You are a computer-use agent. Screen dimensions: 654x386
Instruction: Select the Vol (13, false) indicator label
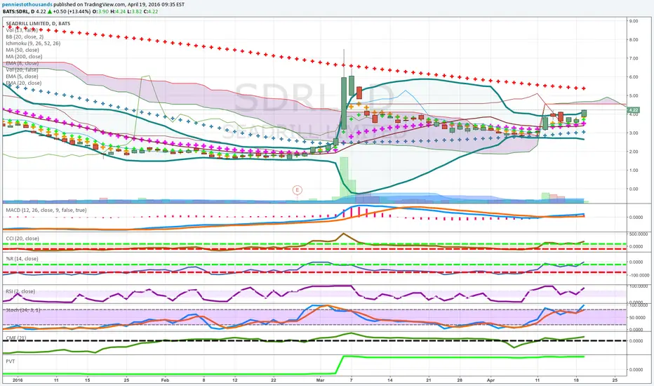22,30
